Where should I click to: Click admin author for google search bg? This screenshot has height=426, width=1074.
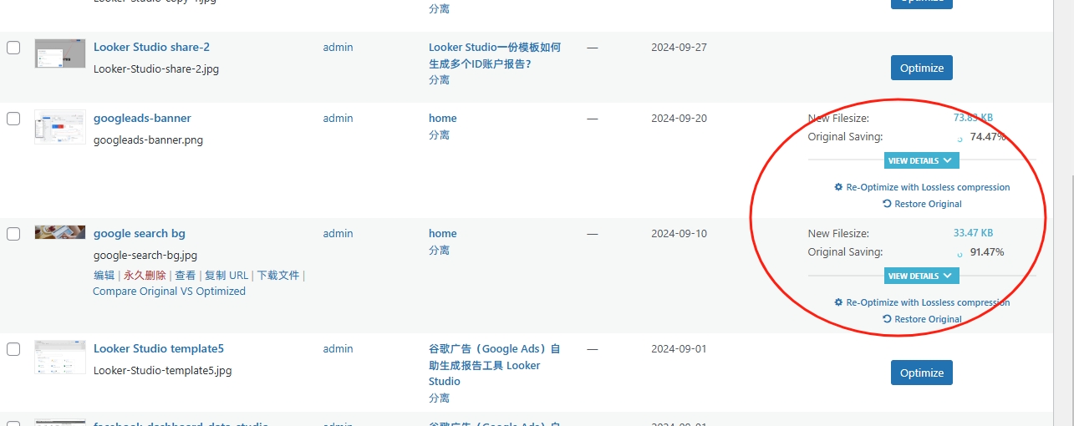(x=338, y=234)
